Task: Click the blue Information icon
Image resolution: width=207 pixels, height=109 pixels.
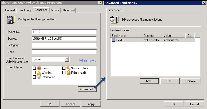Action: [39, 77]
